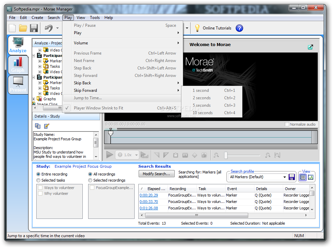
Task: Select the Entire recording radio button
Action: pyautogui.click(x=38, y=174)
